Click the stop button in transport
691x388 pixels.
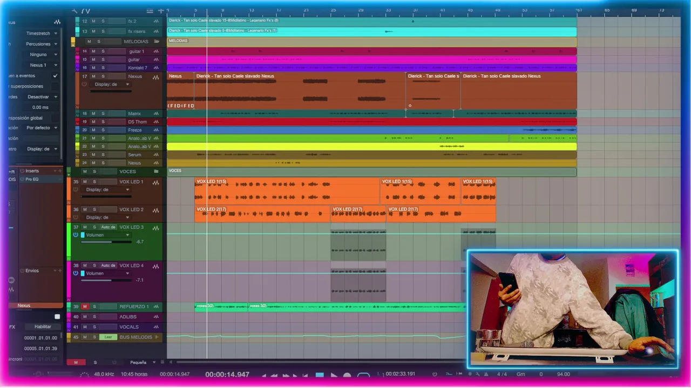point(320,375)
